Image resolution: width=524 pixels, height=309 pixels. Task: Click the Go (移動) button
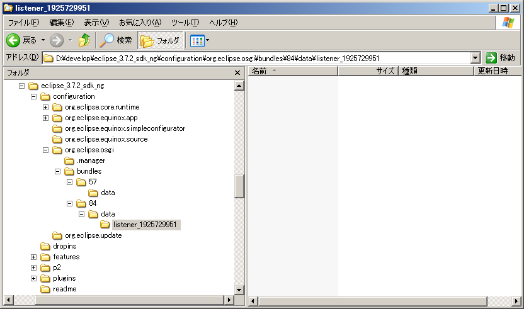(x=500, y=58)
